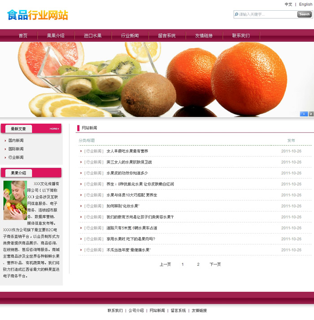Click date 2011-10-26 in 女人早晨吃水果 row
The width and height of the screenshot is (314, 320).
(291, 151)
